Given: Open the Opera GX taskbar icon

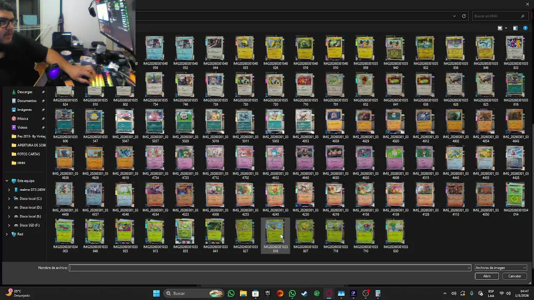Looking at the screenshot, I should (329, 293).
